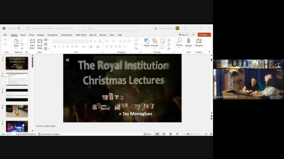The height and width of the screenshot is (159, 284).
Task: Click the Undo arrow icon
Action: [x=5, y=40]
